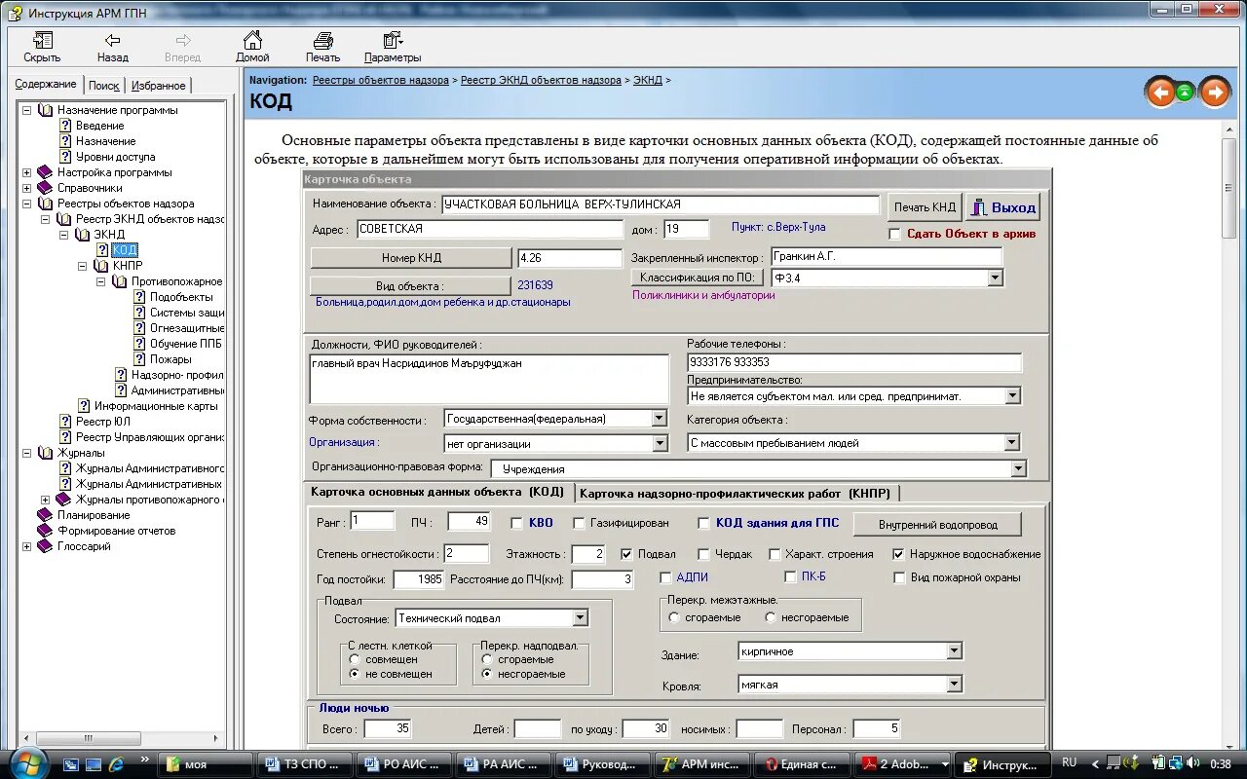Open the Форма собственности dropdown

pos(659,419)
